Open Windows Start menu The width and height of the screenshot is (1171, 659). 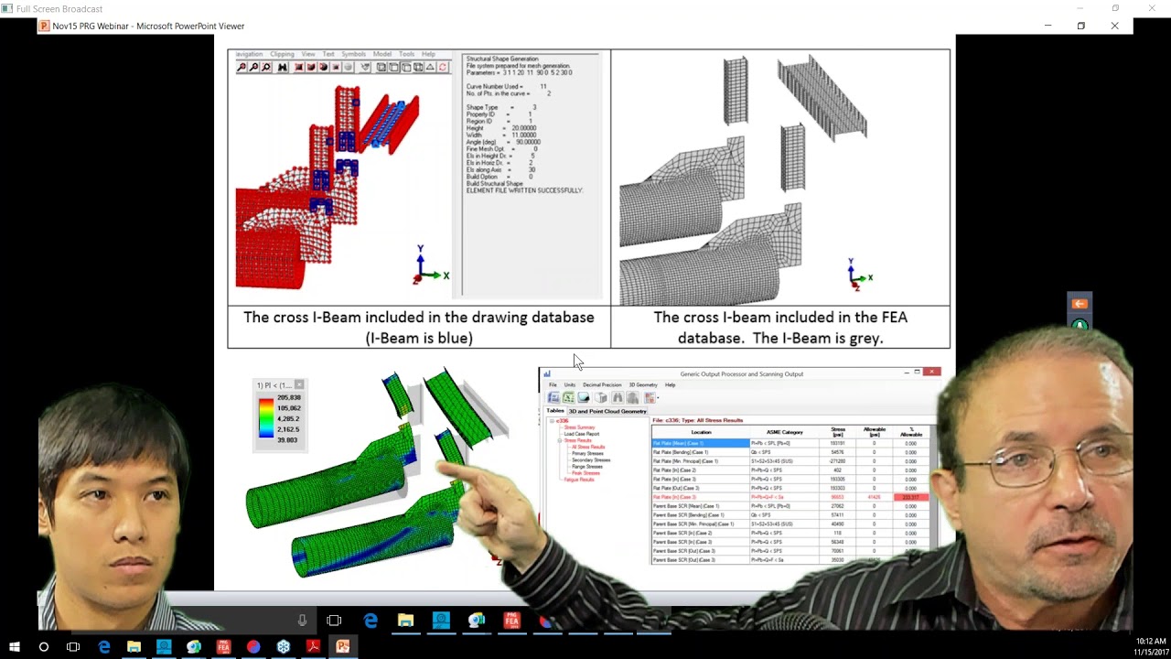point(15,647)
